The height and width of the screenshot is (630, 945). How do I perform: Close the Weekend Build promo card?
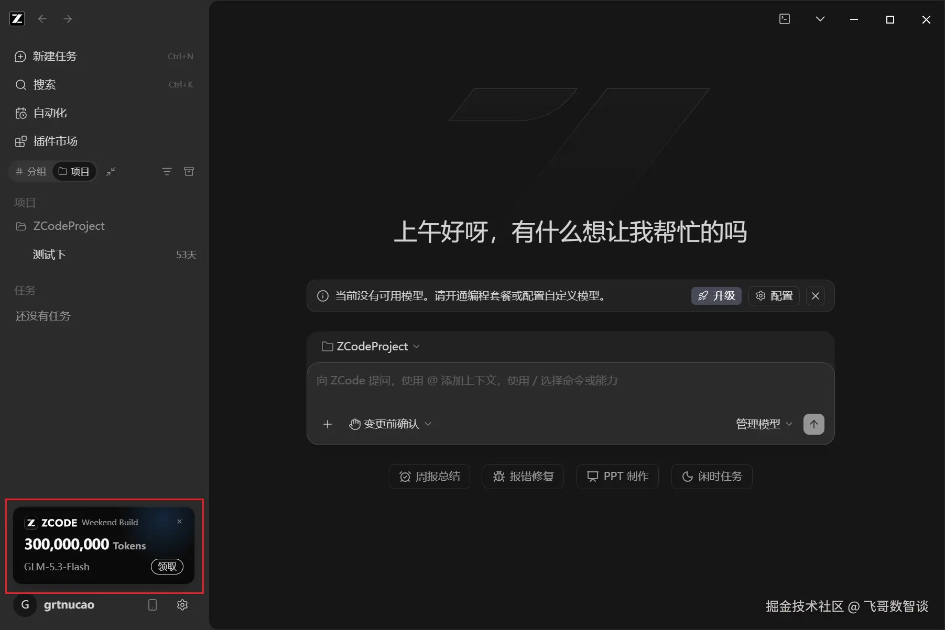pos(179,521)
